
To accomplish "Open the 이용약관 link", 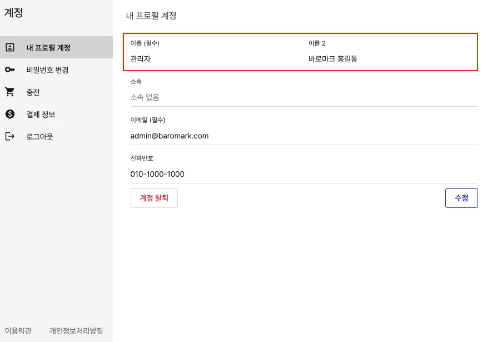I will (18, 331).
